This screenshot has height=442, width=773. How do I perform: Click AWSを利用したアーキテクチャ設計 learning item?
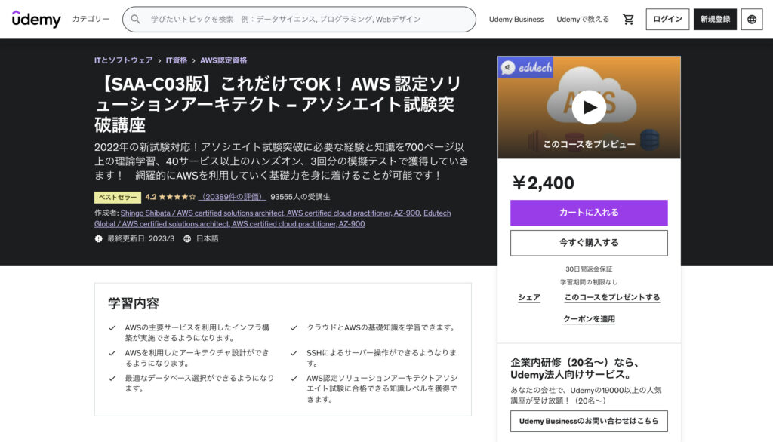pyautogui.click(x=197, y=358)
